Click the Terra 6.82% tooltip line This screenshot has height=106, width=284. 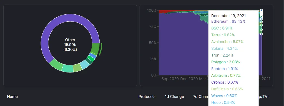[223, 35]
